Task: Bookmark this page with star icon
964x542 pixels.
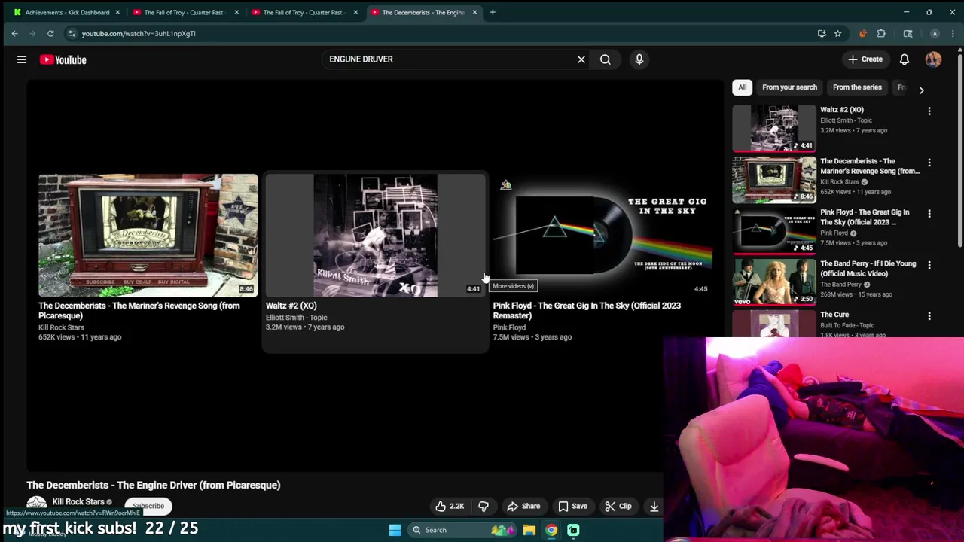Action: [x=837, y=33]
